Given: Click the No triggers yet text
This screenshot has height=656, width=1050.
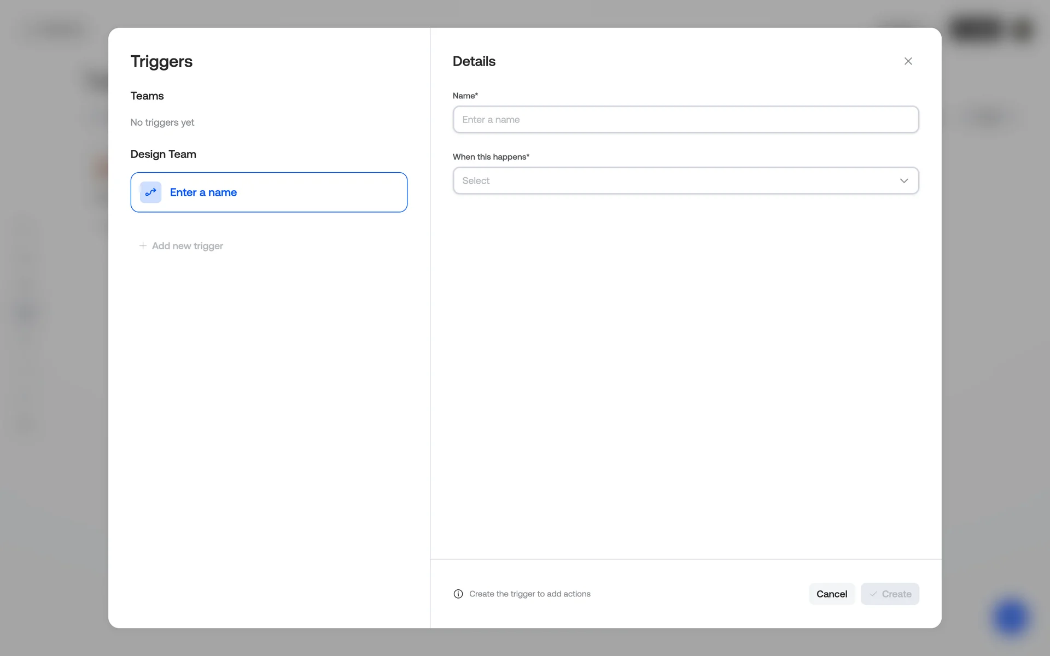Looking at the screenshot, I should [x=162, y=122].
